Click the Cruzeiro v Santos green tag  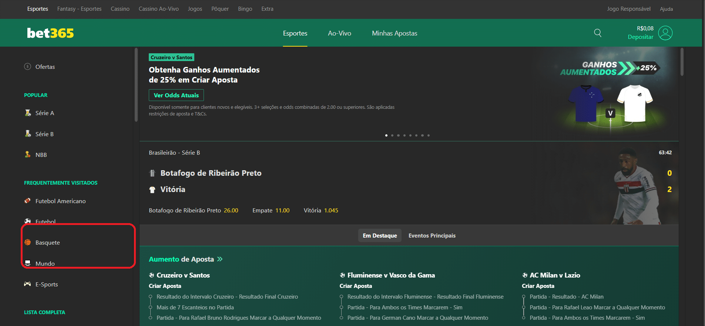click(172, 57)
